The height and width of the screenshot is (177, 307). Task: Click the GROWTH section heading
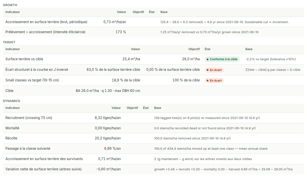(10, 5)
